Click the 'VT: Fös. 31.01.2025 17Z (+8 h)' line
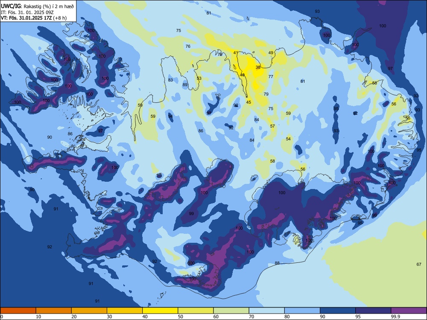Screen dimensions: 427x320 [x=34, y=18]
